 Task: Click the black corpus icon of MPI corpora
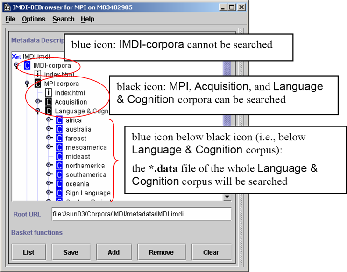pos(38,84)
